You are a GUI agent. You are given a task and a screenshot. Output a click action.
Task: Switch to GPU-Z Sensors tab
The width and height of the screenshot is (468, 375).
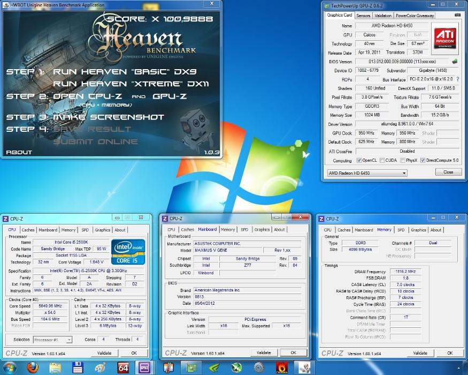363,16
